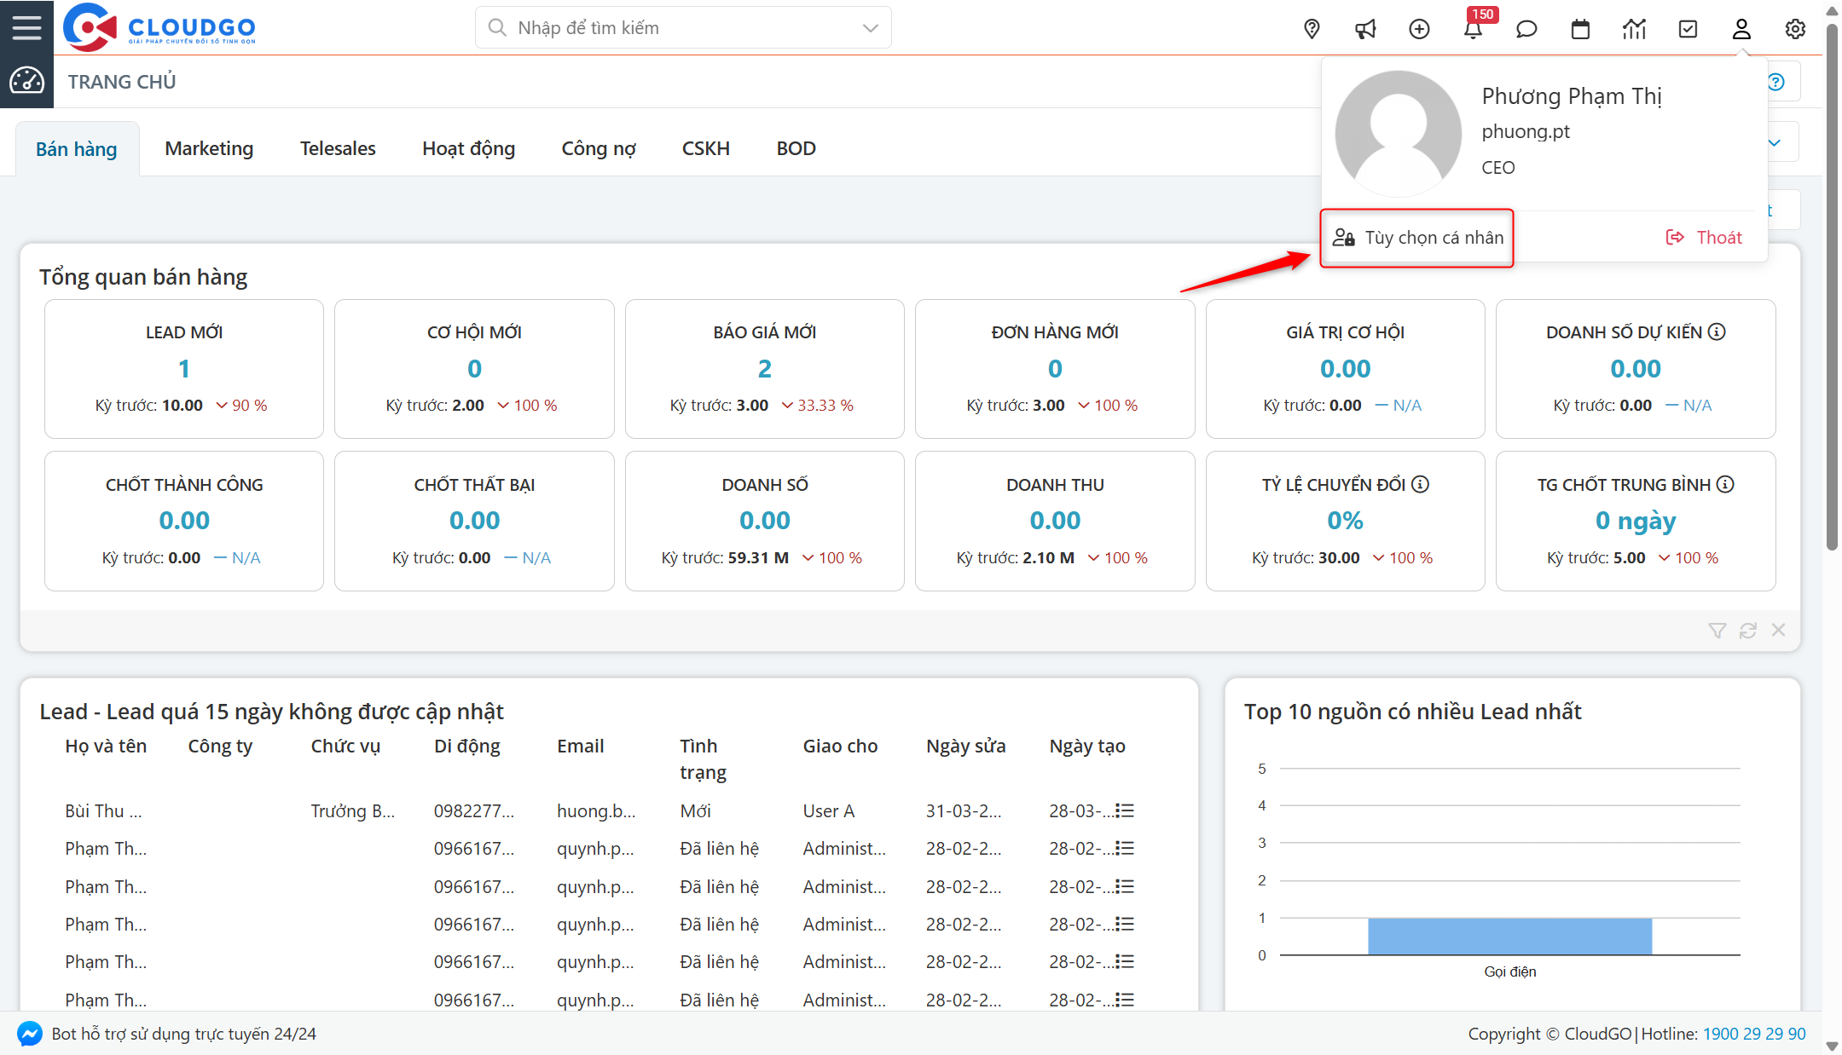Refresh the sales overview widget
The height and width of the screenshot is (1055, 1842).
(1747, 631)
